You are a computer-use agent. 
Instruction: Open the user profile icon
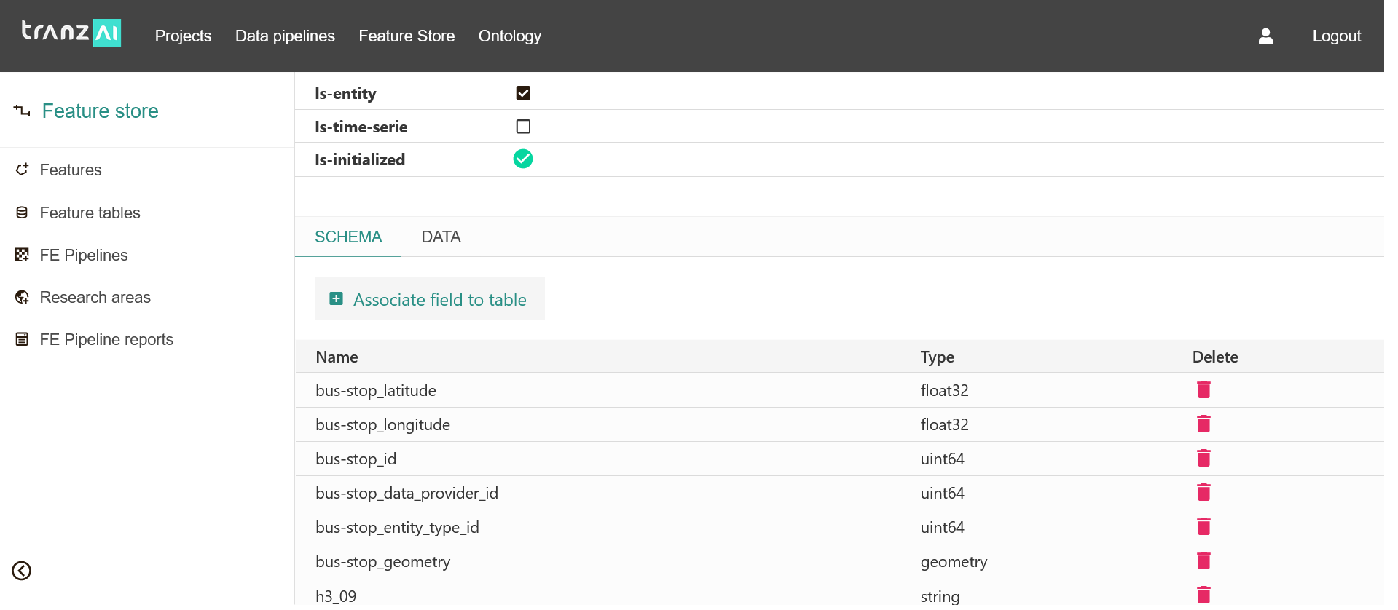pos(1265,36)
